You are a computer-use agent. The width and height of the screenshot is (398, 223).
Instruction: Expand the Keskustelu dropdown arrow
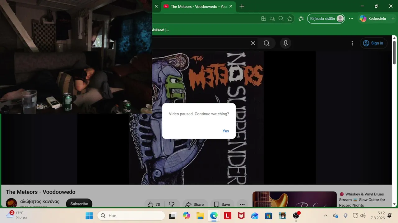[393, 19]
